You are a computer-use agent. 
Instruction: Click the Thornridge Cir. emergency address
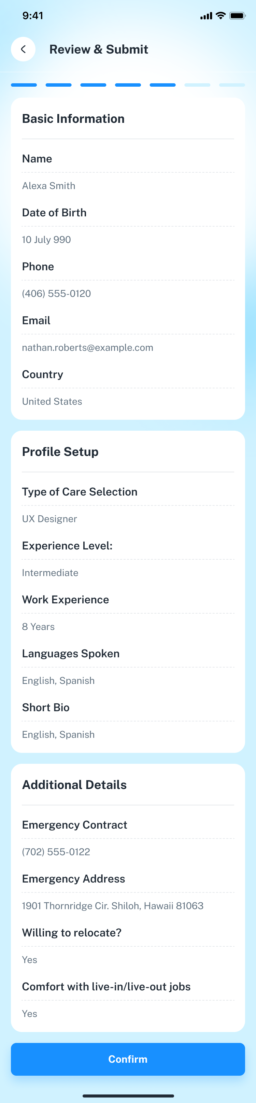(113, 906)
